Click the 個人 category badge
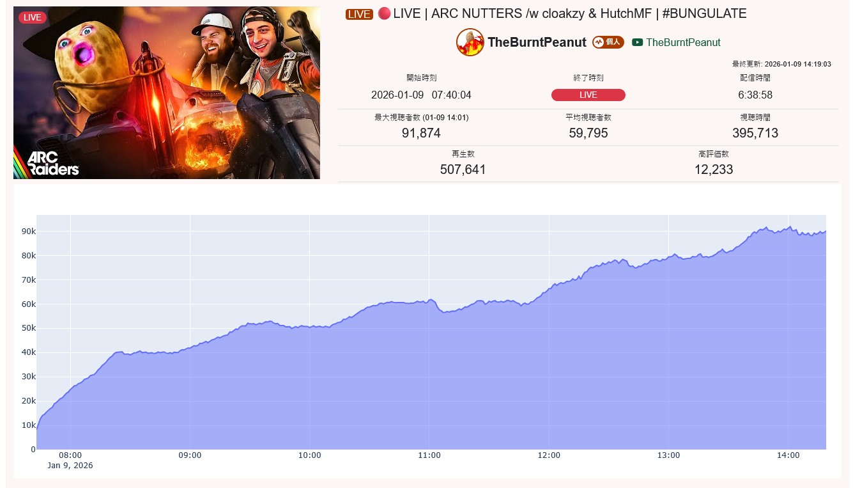This screenshot has width=853, height=488. tap(608, 42)
